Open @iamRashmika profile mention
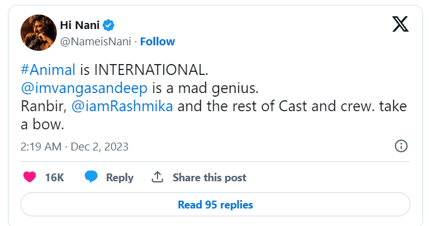This screenshot has height=226, width=429. [122, 106]
